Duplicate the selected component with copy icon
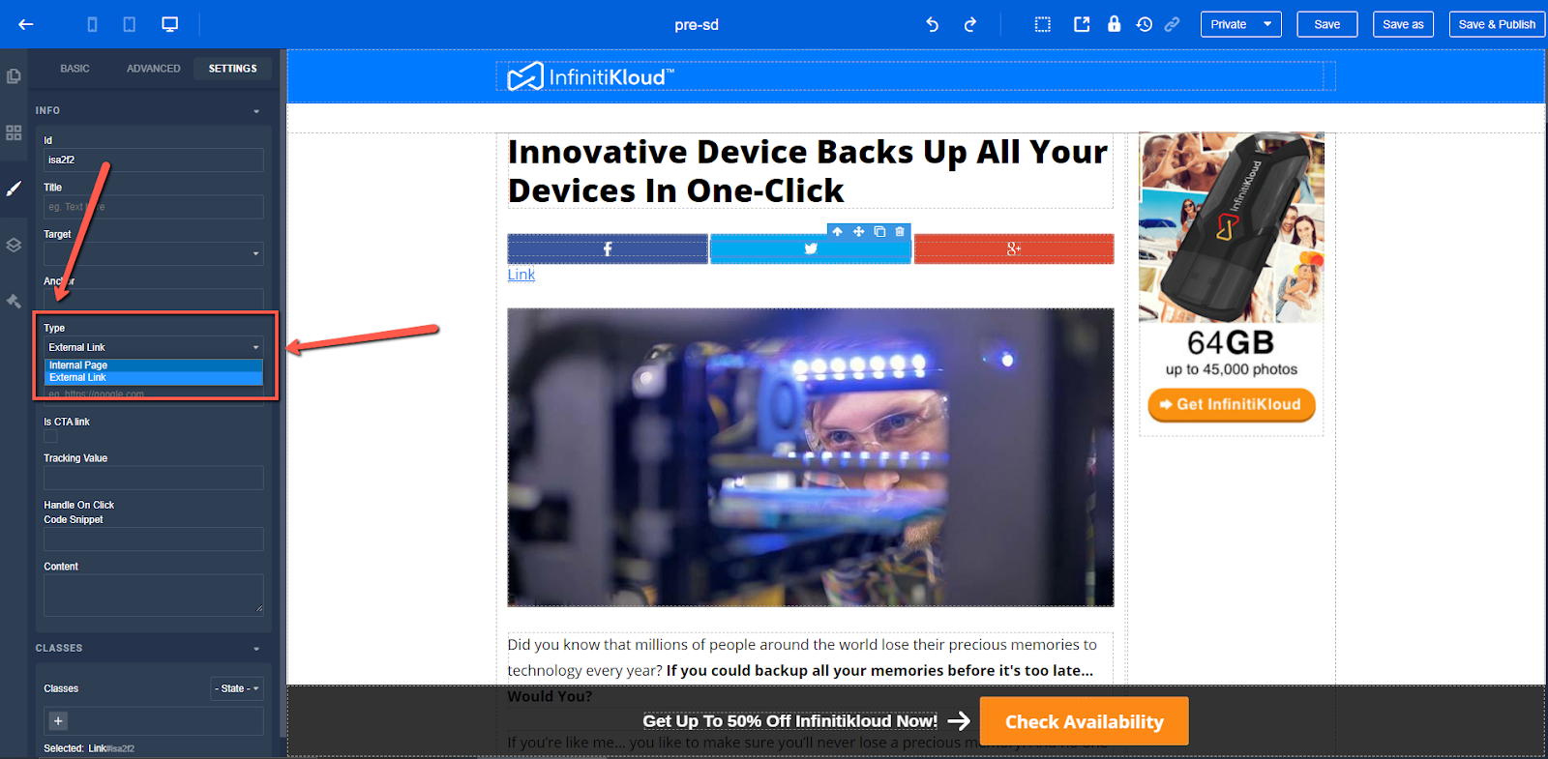Image resolution: width=1548 pixels, height=759 pixels. coord(879,232)
